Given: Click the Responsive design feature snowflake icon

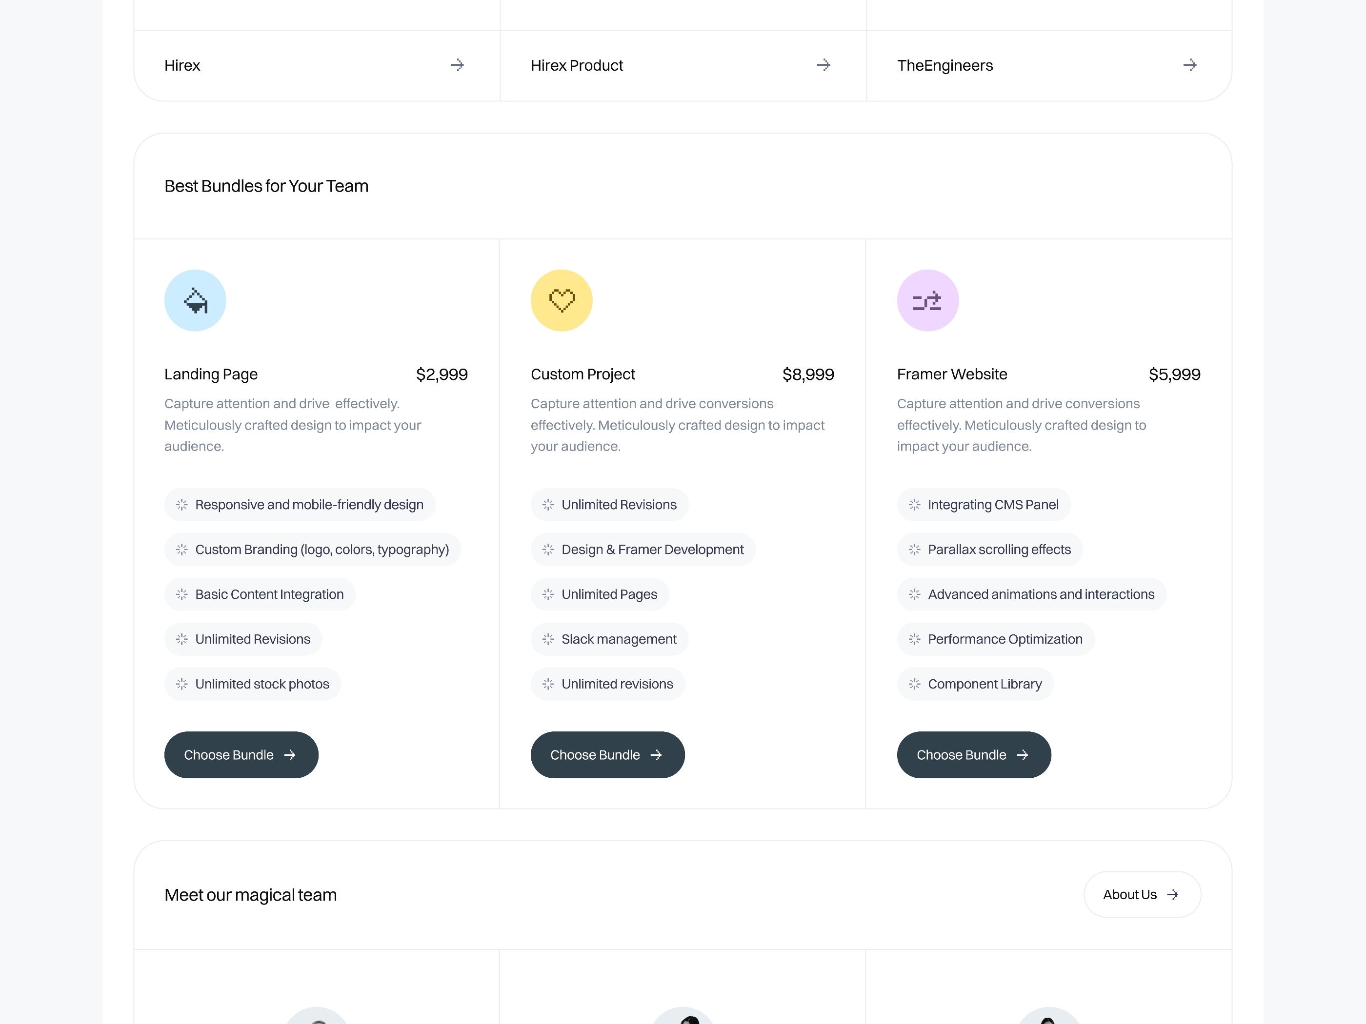Looking at the screenshot, I should [x=180, y=503].
